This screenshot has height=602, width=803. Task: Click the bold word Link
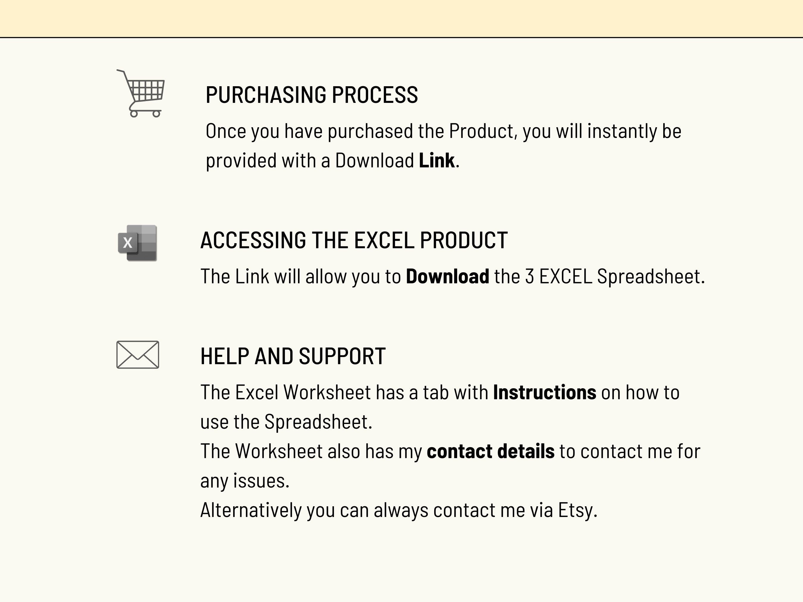pos(436,161)
